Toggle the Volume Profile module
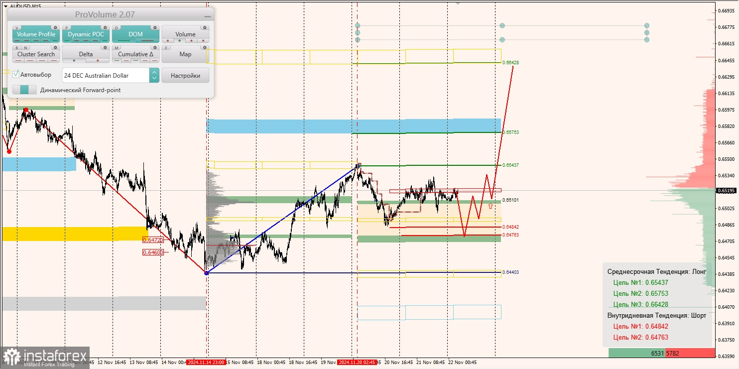739x369 pixels. [x=36, y=34]
